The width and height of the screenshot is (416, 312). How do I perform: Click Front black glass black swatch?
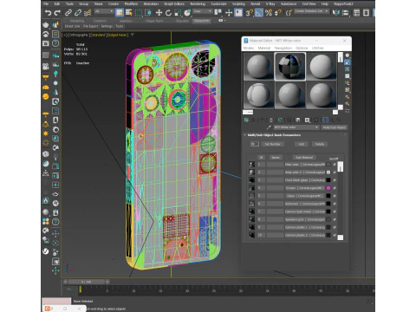point(328,180)
